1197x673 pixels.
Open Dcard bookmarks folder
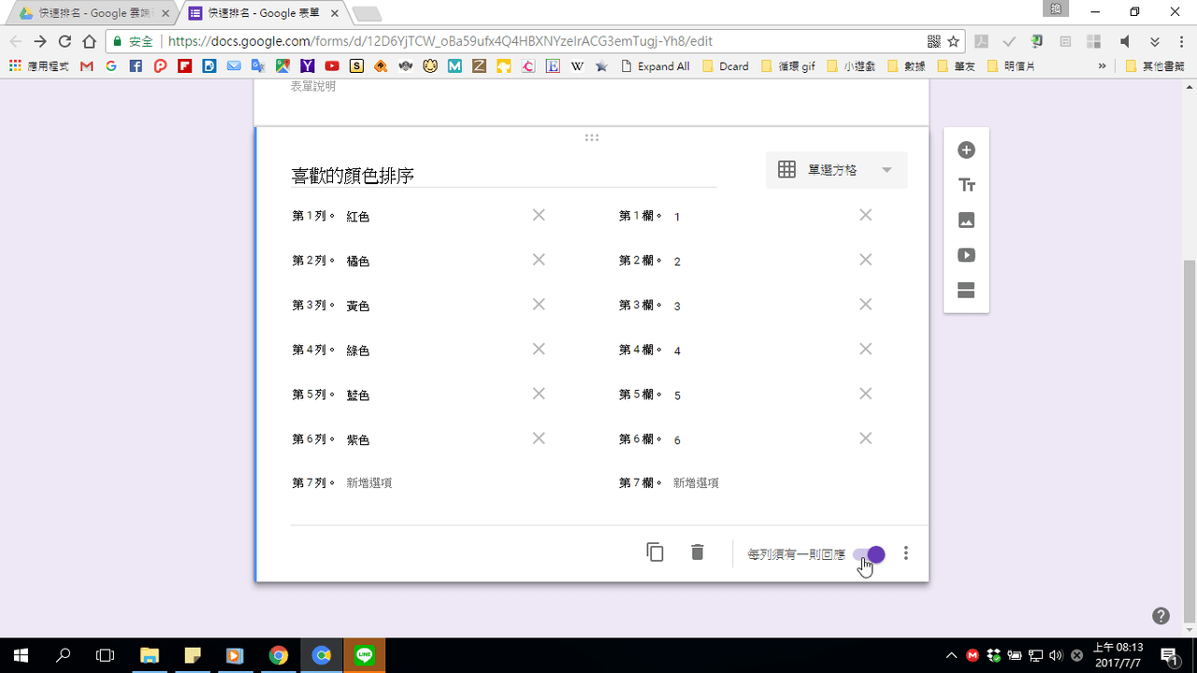pos(725,66)
